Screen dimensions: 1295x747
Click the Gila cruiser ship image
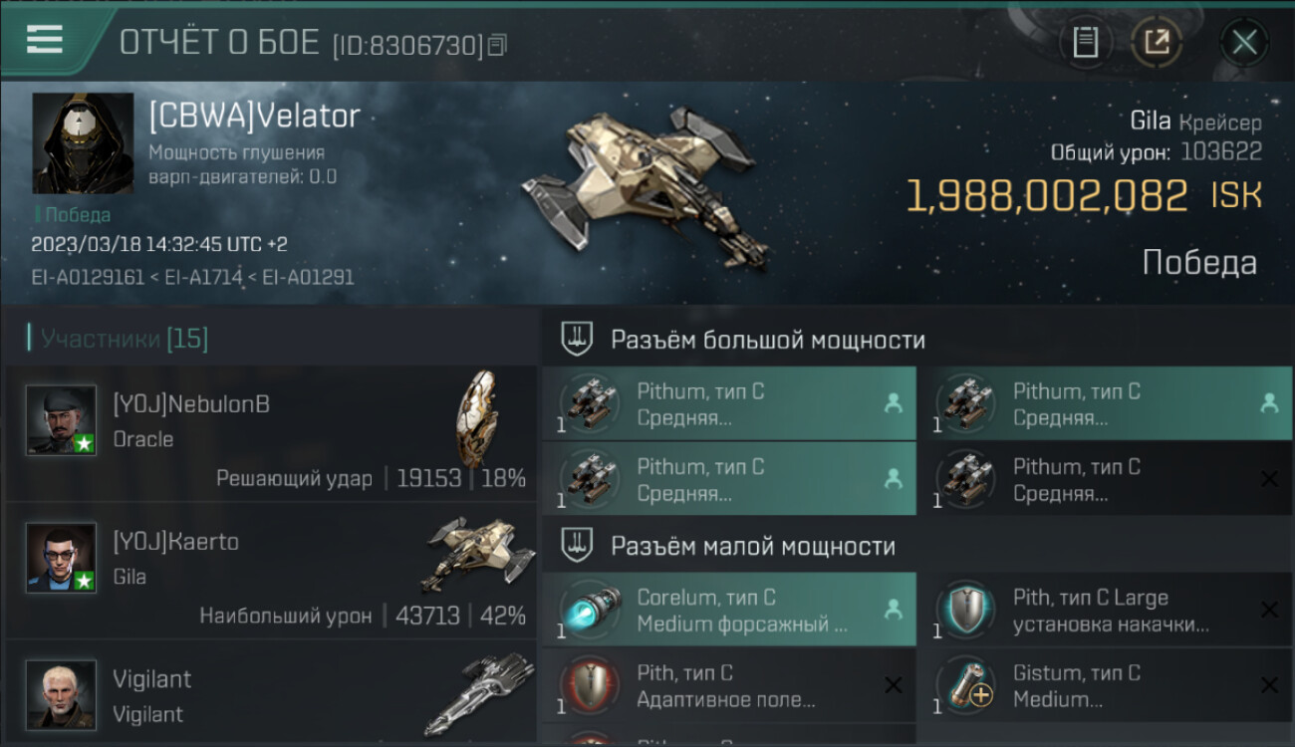point(646,188)
